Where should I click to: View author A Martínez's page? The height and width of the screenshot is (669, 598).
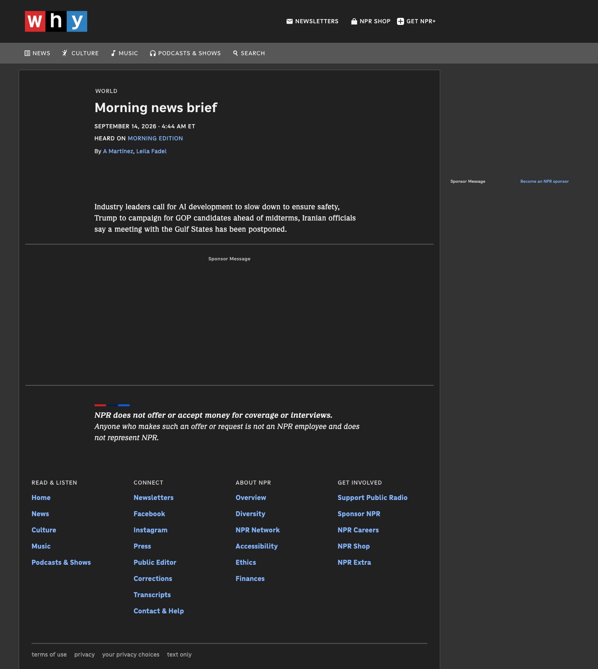118,151
